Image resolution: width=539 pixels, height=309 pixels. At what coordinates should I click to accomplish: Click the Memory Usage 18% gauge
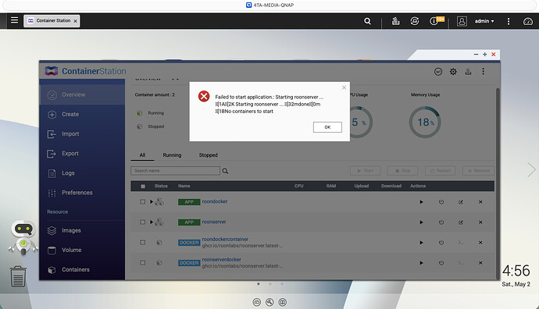click(425, 123)
